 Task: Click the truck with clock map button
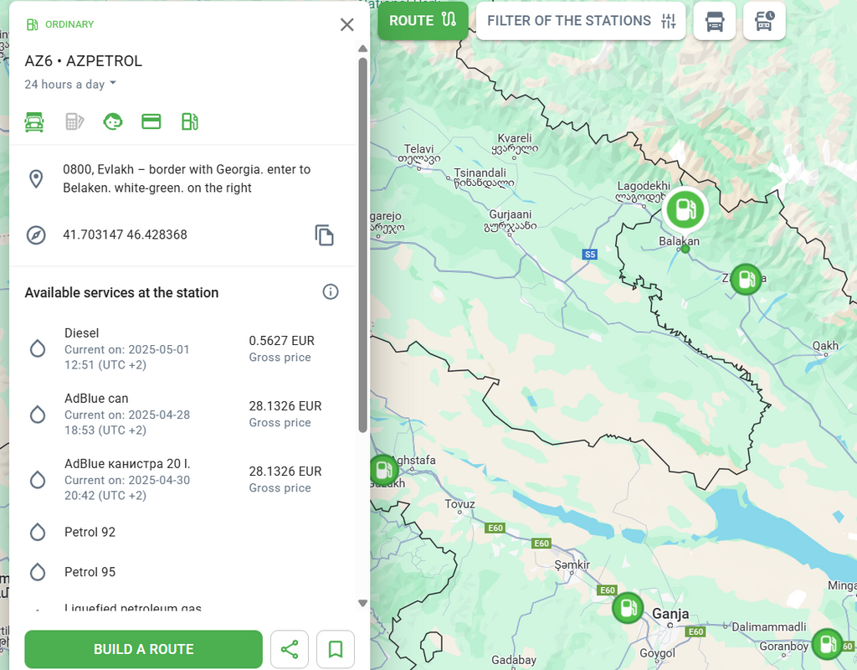[x=764, y=21]
